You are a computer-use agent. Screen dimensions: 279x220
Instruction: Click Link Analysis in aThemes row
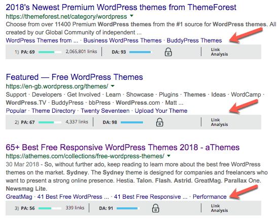[219, 208]
